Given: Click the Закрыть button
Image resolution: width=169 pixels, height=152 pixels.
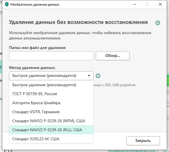Looking at the screenshot, I should pos(143,141).
